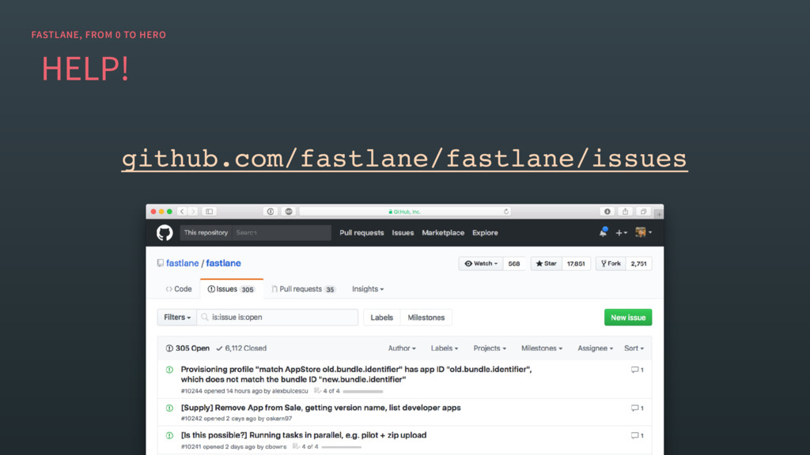810x455 pixels.
Task: Open GitHub notifications bell
Action: coord(603,233)
